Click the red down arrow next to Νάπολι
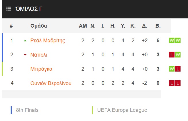Image resolution: width=188 pixels, height=121 pixels. pos(25,55)
